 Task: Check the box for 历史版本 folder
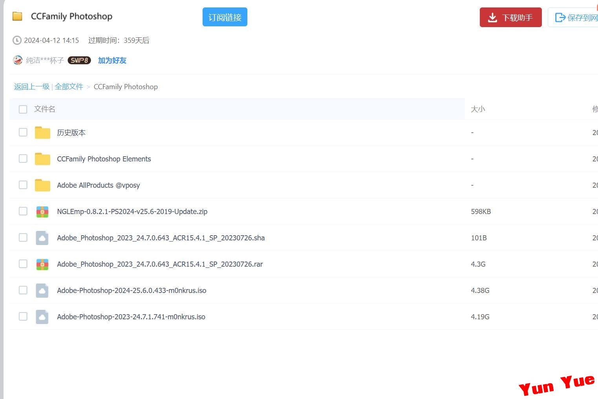tap(23, 132)
